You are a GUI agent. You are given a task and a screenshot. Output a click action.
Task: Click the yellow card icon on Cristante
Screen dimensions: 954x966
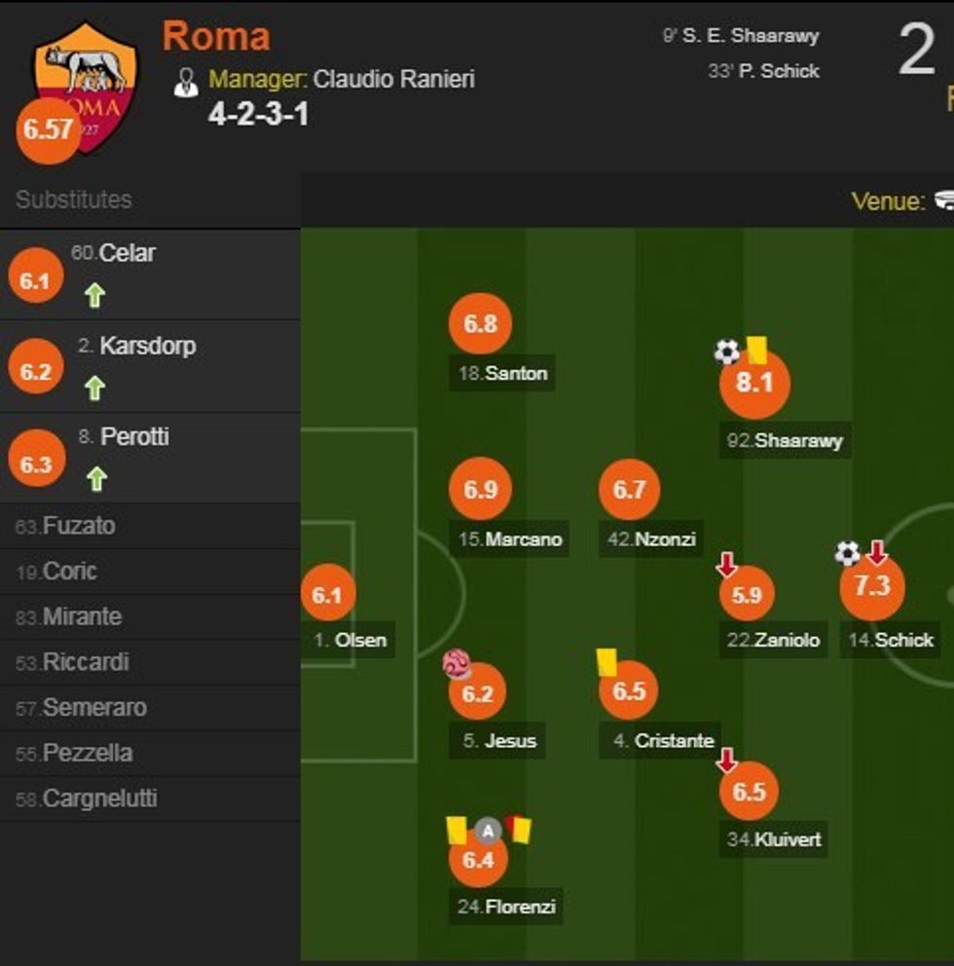tap(608, 662)
